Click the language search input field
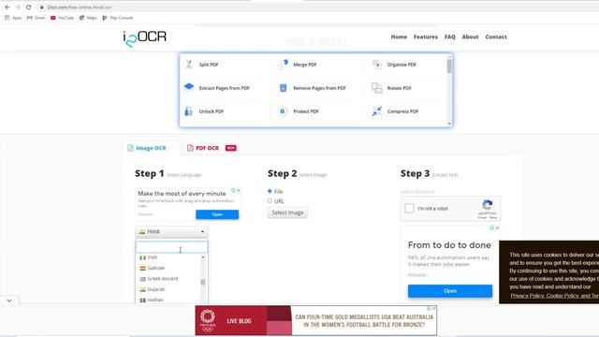The height and width of the screenshot is (337, 599). pyautogui.click(x=171, y=247)
